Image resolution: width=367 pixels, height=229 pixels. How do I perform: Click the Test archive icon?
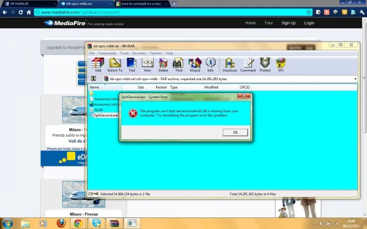click(132, 65)
